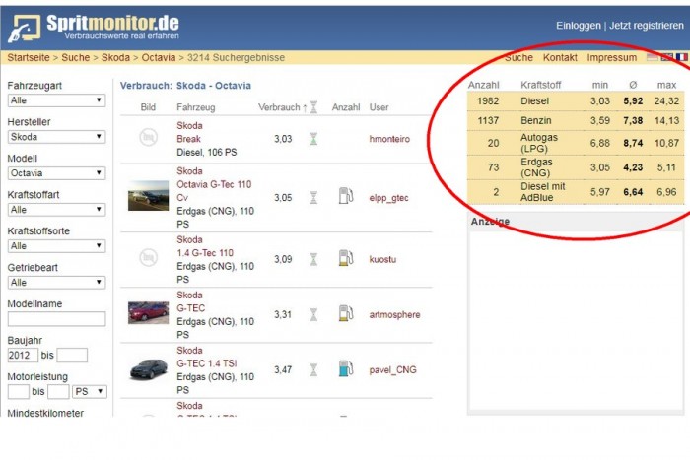Viewport: 690px width, 460px height.
Task: Click hourglass sort icon in Verbrauch header
Action: coord(313,107)
